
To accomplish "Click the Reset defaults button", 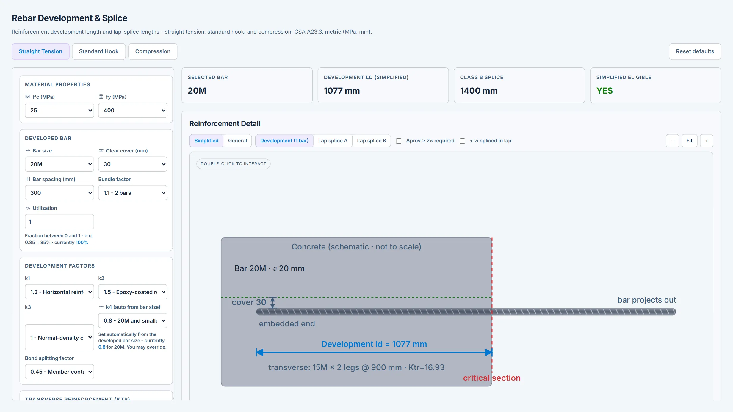I will click(695, 51).
